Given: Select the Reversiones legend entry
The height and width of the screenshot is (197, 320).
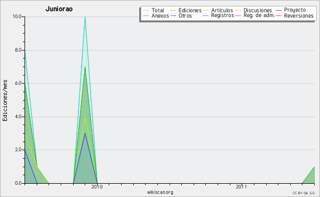Looking at the screenshot, I should point(299,15).
